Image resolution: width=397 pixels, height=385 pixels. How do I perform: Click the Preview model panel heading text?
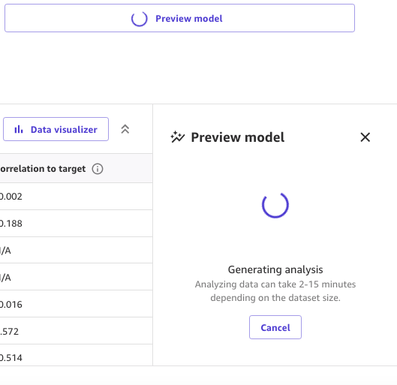[x=237, y=137]
